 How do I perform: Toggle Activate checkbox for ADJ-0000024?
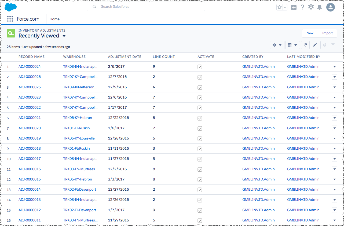(200, 67)
